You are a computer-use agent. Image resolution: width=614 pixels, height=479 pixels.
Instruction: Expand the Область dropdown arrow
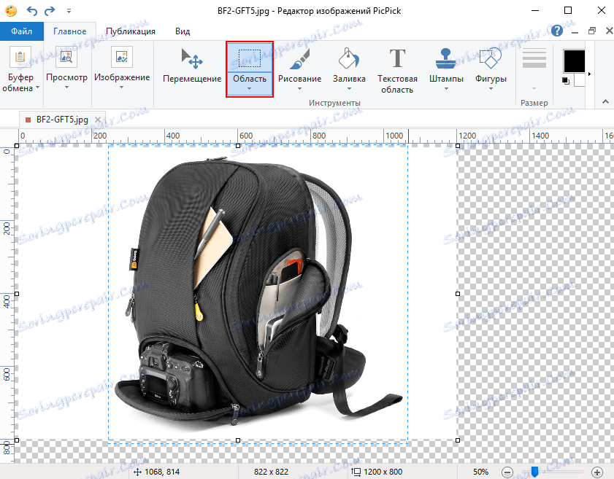(x=250, y=89)
